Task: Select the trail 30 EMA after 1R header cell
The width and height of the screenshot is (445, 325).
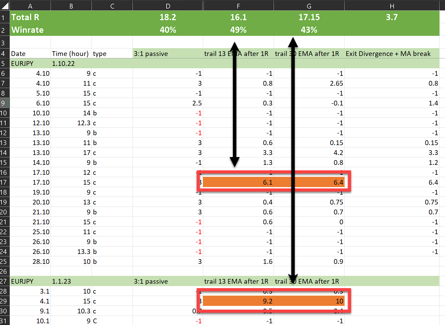Action: [308, 54]
